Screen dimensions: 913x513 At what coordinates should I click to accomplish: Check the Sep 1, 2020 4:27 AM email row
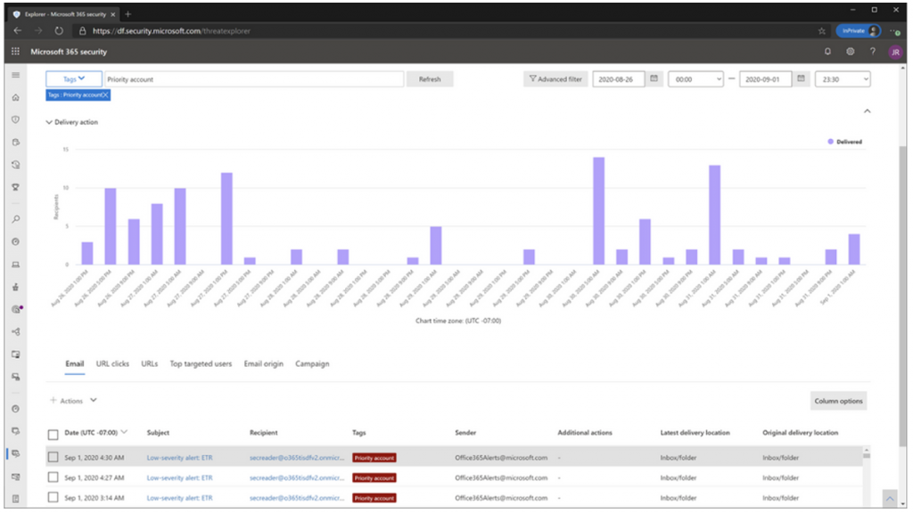point(53,477)
